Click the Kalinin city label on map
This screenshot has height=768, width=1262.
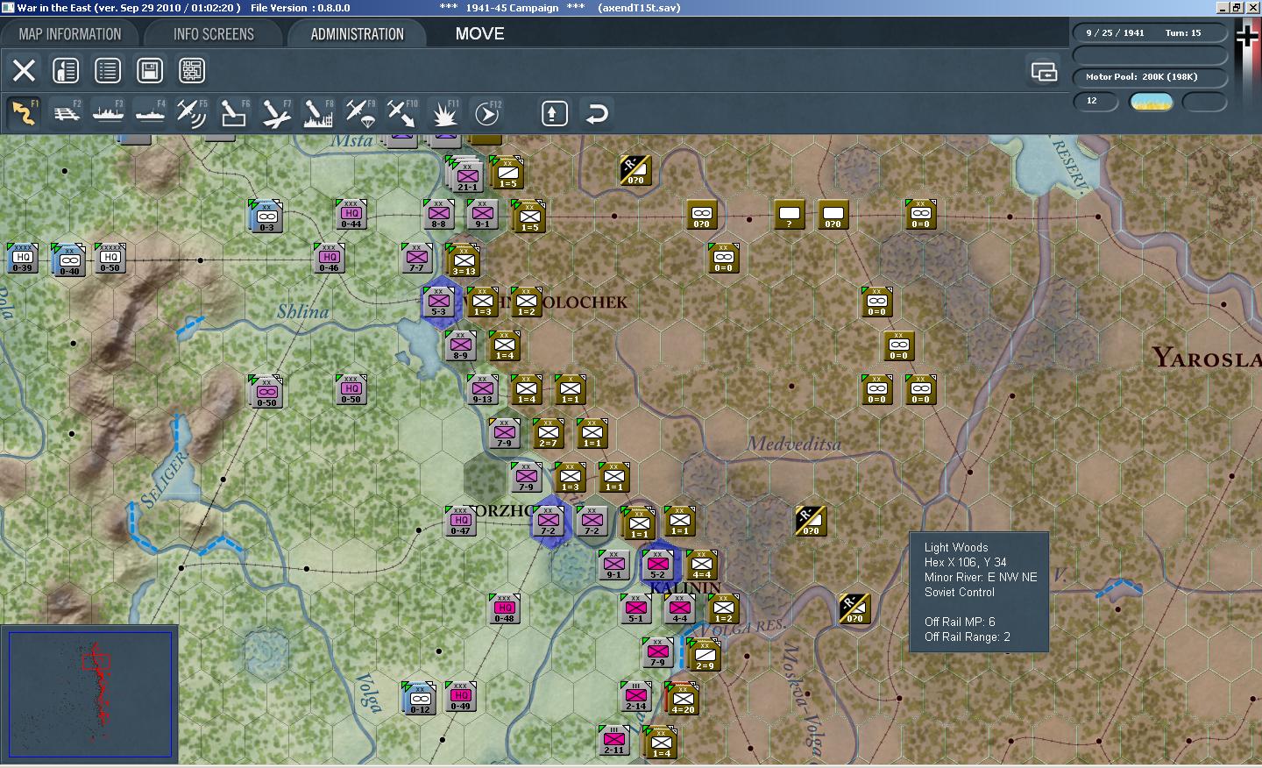685,587
